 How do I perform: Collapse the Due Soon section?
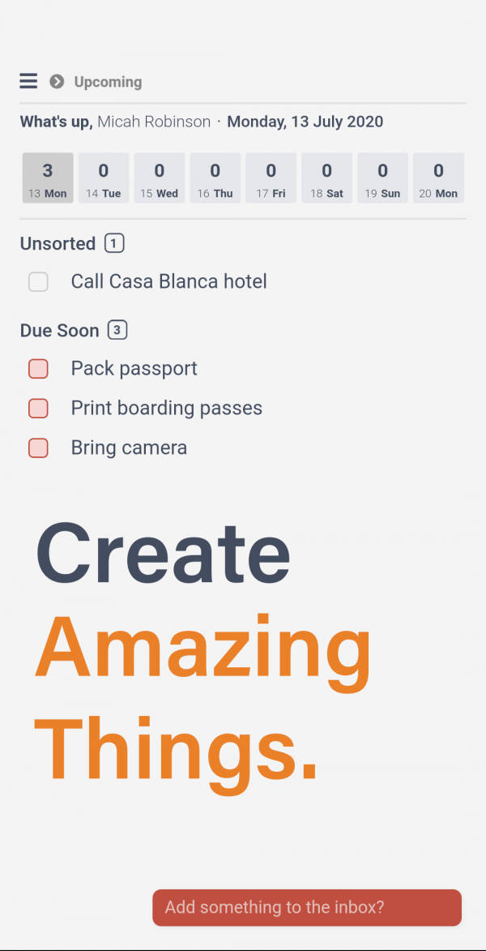60,331
